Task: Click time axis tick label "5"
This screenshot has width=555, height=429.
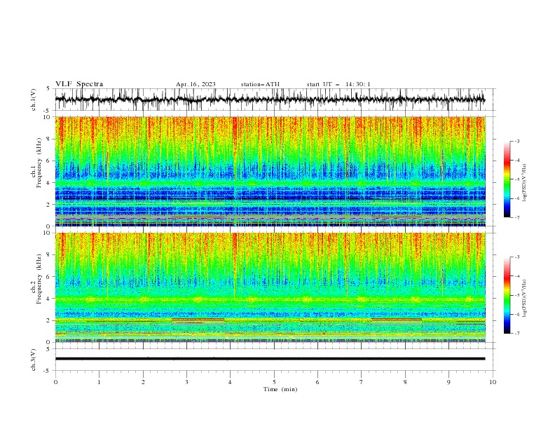Action: tap(274, 382)
